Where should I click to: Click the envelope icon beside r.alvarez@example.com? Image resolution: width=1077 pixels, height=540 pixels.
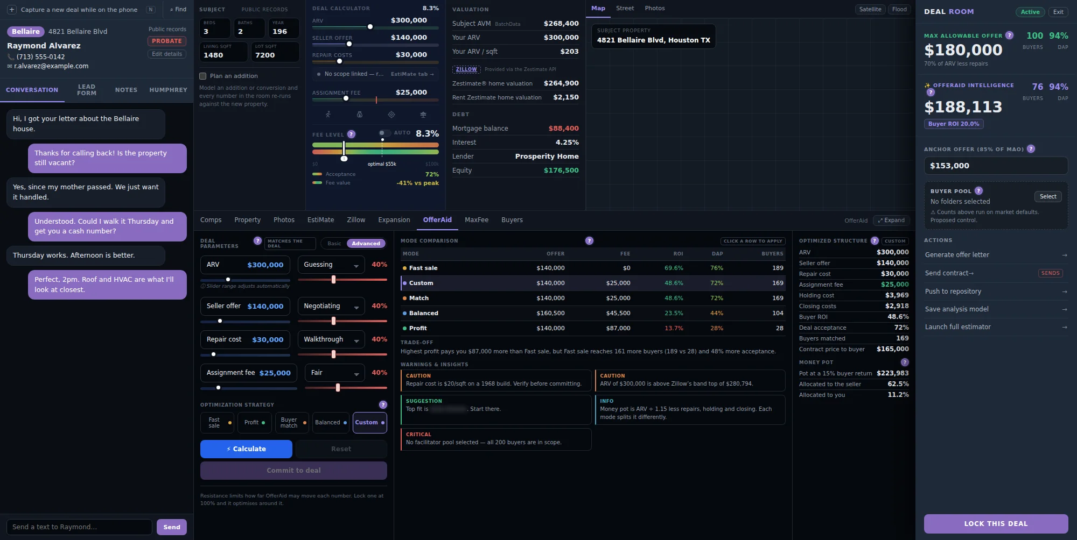pos(10,66)
